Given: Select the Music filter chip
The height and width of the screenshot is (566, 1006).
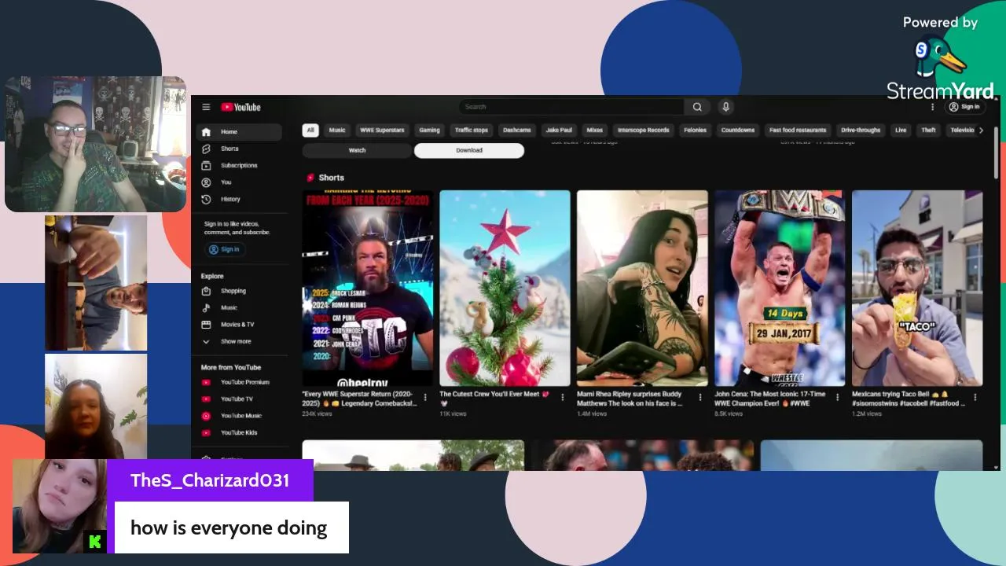Looking at the screenshot, I should point(337,130).
